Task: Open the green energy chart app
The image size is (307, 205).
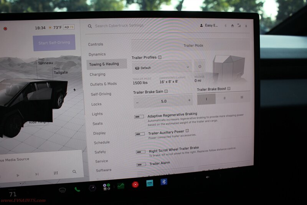Action: click(x=121, y=186)
